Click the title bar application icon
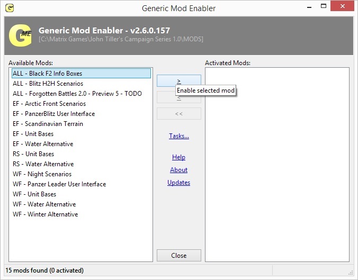 click(x=10, y=8)
